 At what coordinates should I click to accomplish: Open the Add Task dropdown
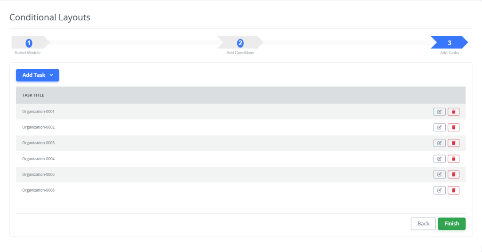coord(38,75)
